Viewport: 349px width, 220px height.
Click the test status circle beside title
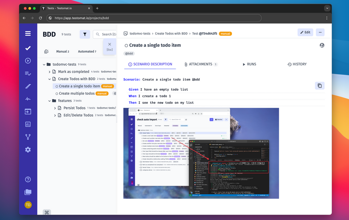click(126, 45)
